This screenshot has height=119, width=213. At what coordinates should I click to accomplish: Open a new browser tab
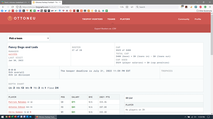[65, 2]
